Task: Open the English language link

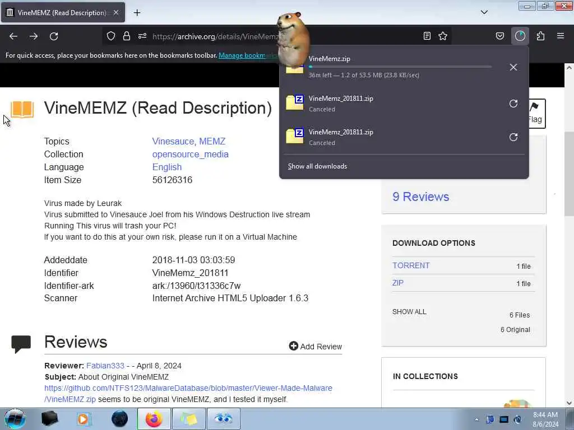Action: click(x=167, y=167)
